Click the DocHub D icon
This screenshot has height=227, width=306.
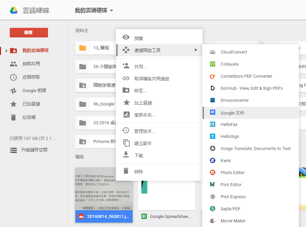[x=212, y=88]
